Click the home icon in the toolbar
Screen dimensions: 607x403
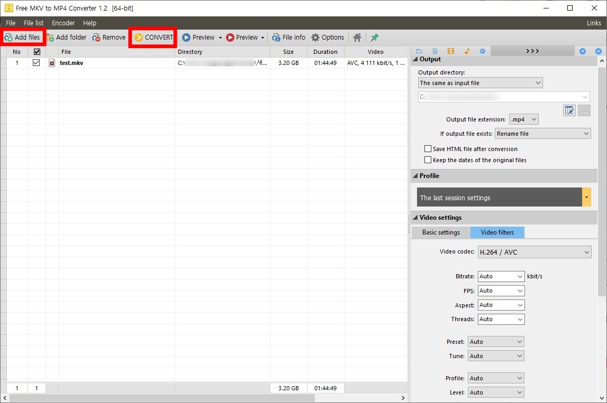[x=357, y=37]
